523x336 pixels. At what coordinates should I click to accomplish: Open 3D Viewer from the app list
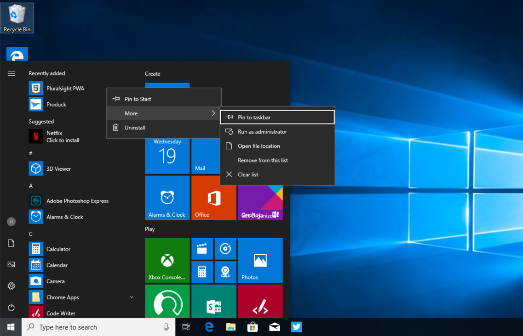point(58,168)
